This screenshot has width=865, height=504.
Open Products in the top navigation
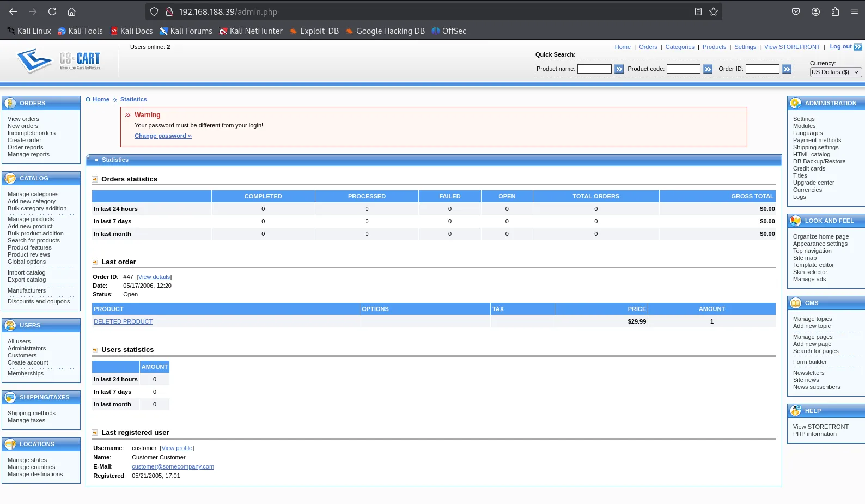click(714, 47)
